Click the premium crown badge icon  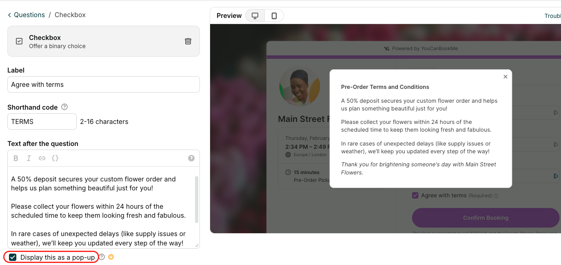(111, 257)
